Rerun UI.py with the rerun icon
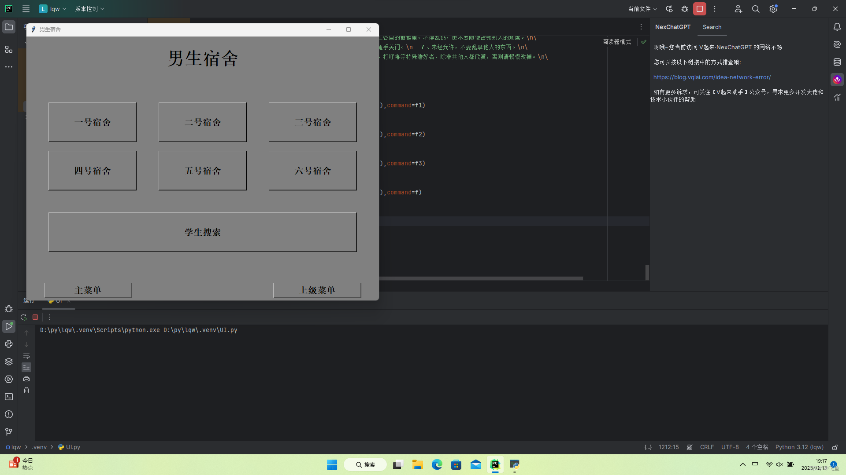 coord(24,317)
